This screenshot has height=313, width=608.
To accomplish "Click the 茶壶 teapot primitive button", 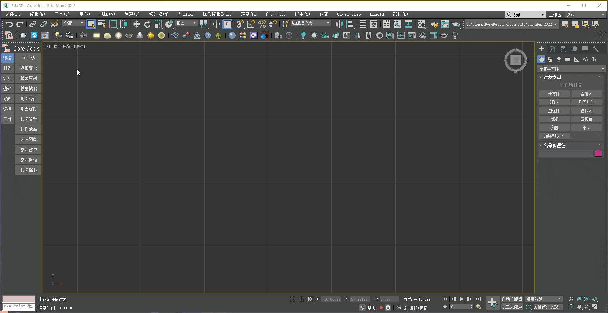I will pos(554,128).
